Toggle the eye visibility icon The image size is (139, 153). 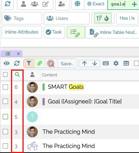click(6, 63)
